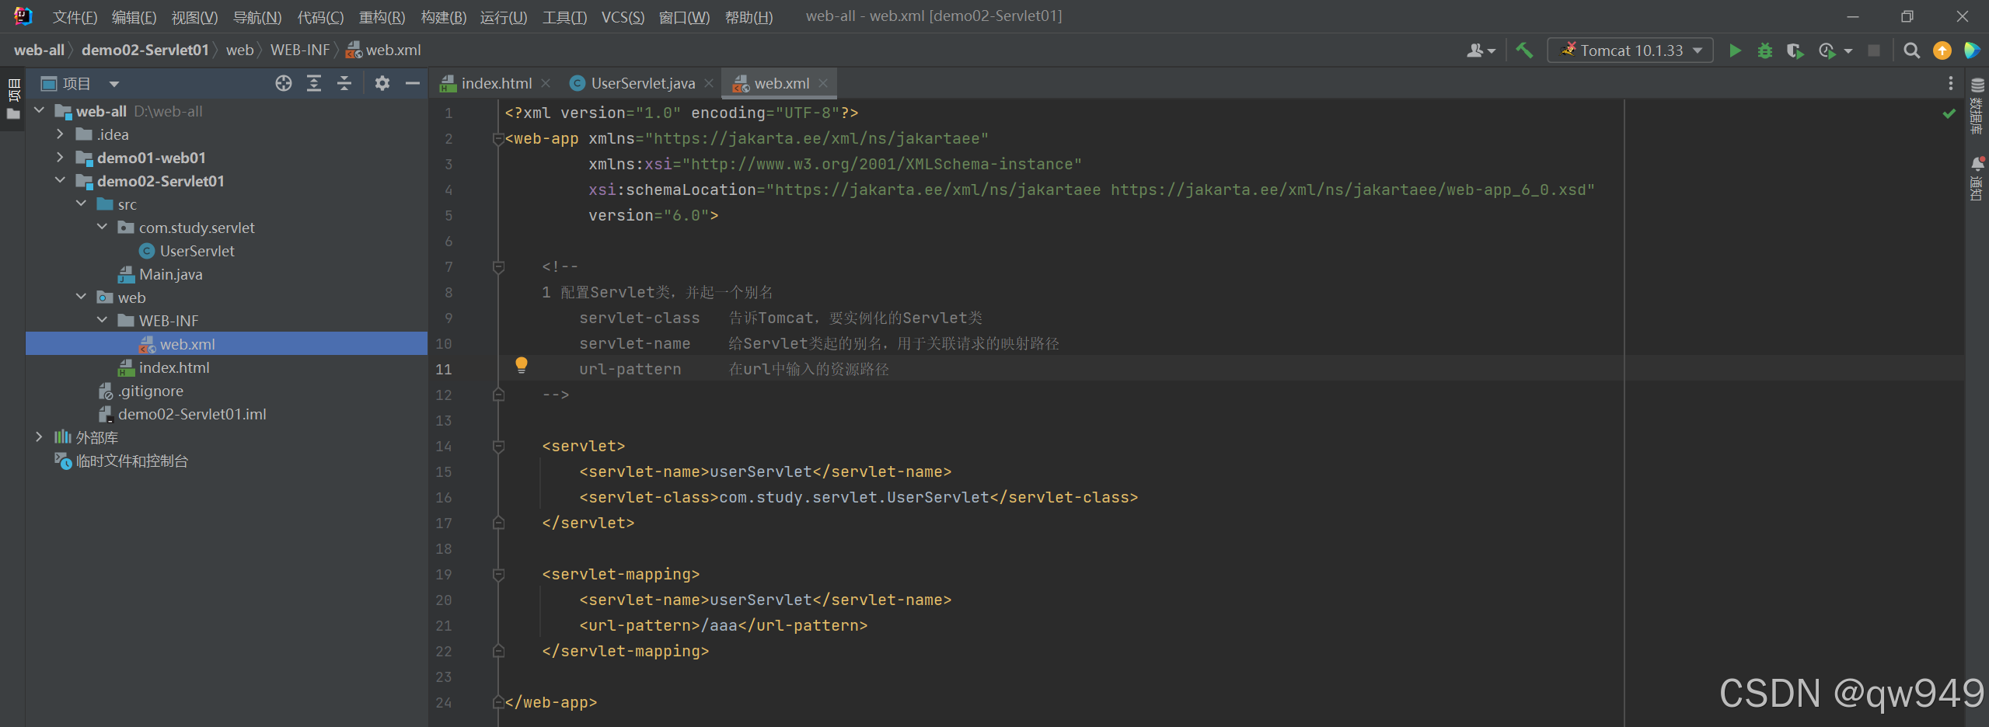Expand the 外部库 external libraries node
Screen dimensions: 1989x727
pos(40,437)
